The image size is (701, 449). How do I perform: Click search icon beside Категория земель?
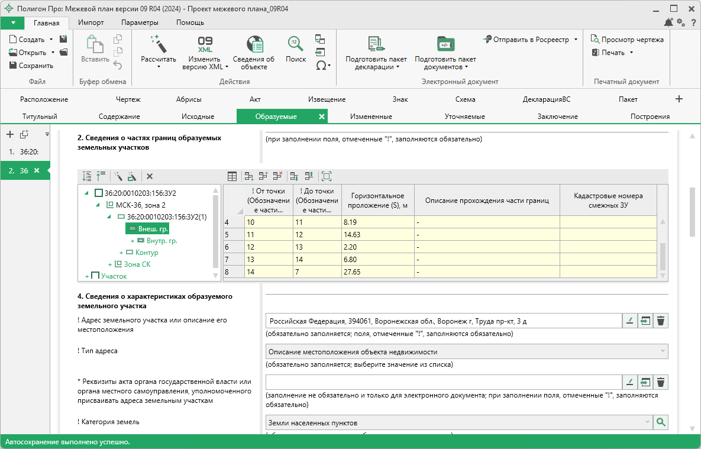point(661,422)
